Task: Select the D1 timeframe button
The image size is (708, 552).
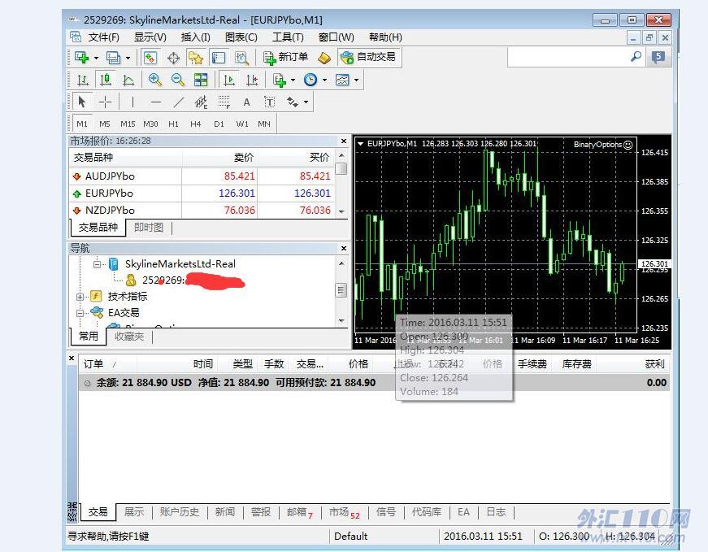Action: pos(219,124)
